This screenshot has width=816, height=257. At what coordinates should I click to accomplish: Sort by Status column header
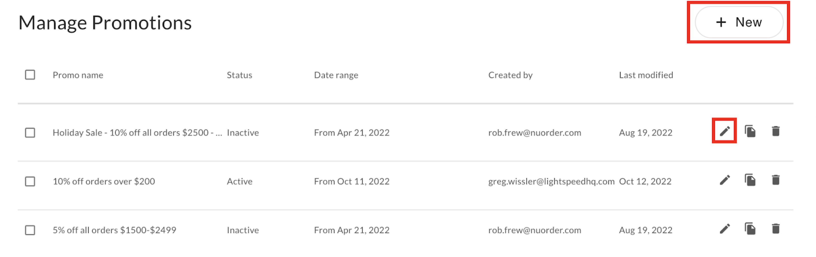tap(239, 75)
